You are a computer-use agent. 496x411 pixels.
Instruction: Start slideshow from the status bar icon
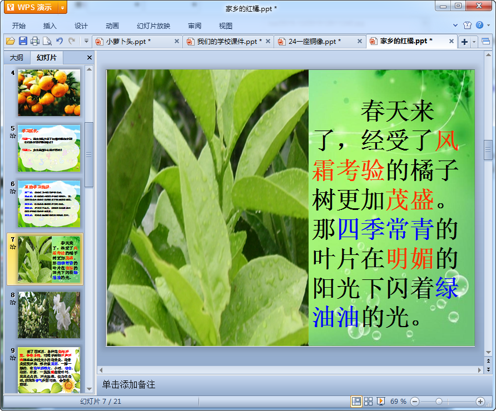click(x=380, y=401)
